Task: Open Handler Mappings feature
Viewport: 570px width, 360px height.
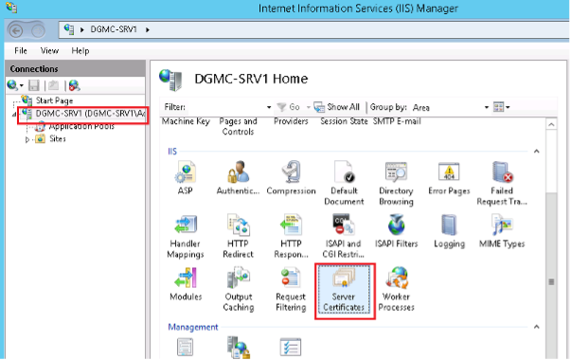Action: coord(186,236)
